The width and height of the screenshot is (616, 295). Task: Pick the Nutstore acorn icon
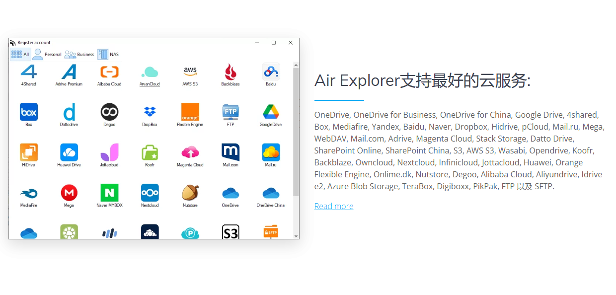(x=190, y=193)
